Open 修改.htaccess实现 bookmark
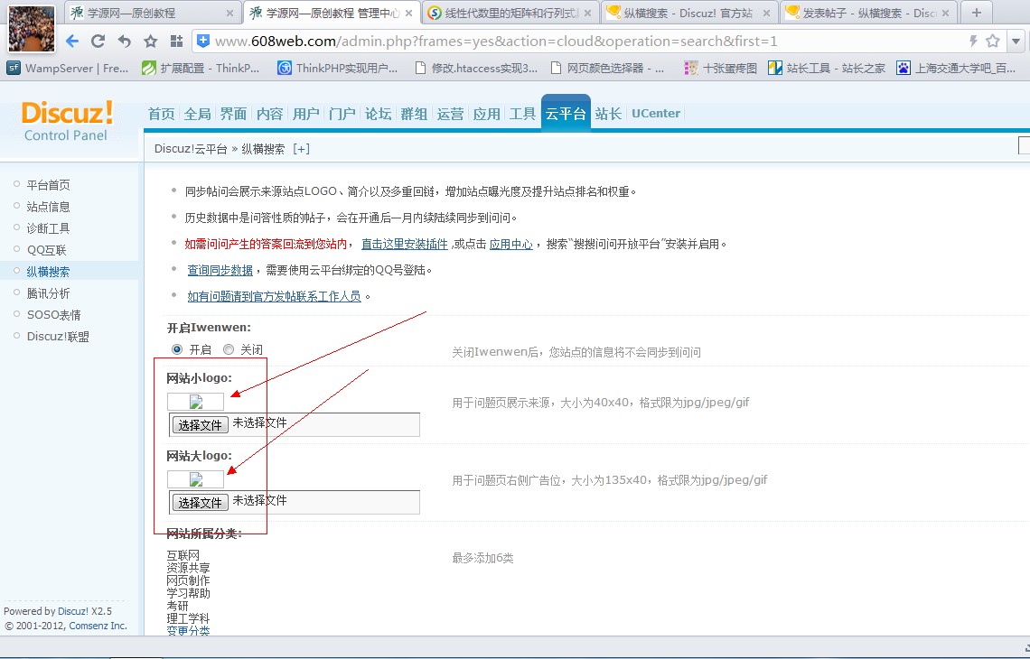Screen dimensions: 1030x659 476,68
